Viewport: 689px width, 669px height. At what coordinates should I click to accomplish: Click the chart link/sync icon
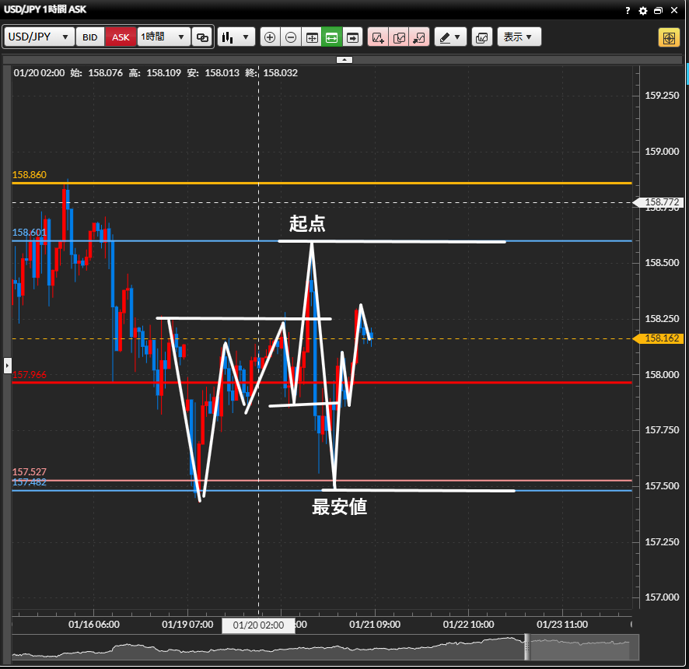pos(202,37)
